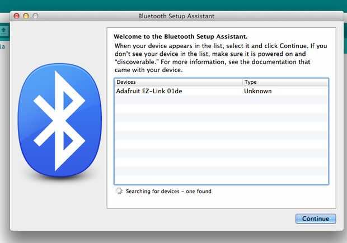Minimize the Bluetooth Setup Assistant window

click(x=26, y=16)
